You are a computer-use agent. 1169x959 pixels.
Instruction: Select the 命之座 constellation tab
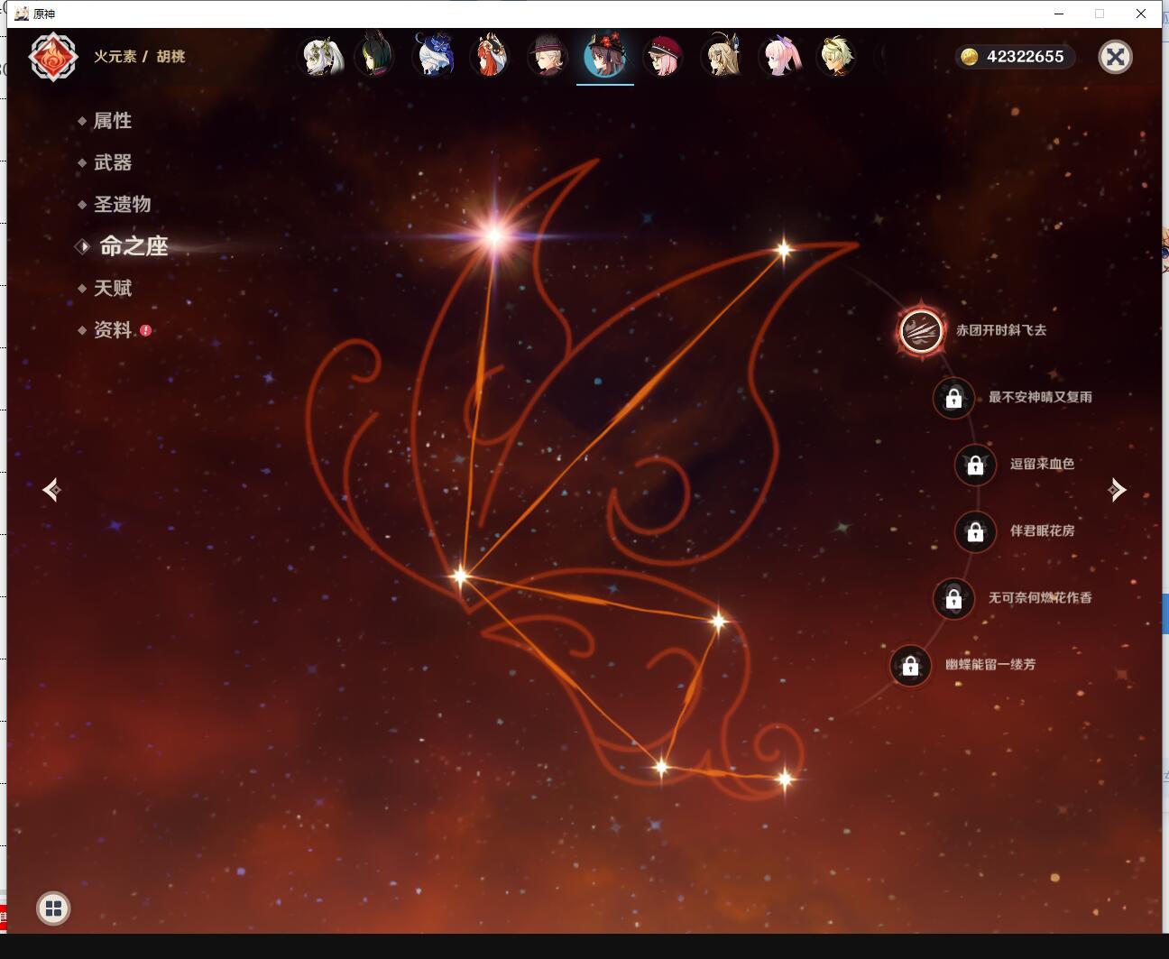tap(133, 246)
